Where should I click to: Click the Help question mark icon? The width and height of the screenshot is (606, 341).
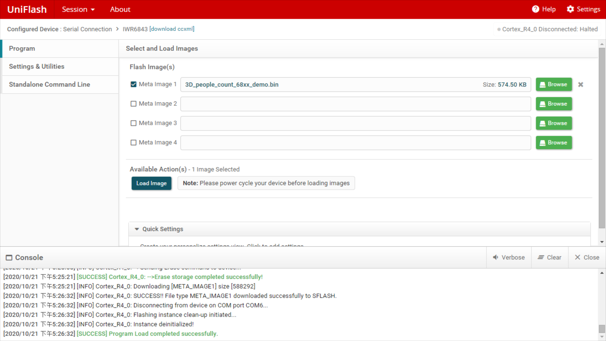(x=535, y=9)
